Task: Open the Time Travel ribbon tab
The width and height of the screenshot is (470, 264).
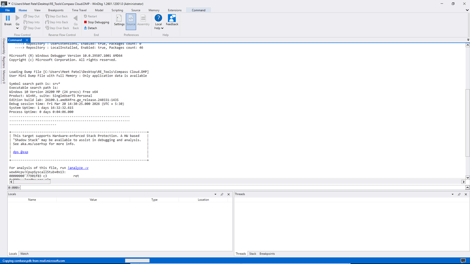Action: click(80, 10)
